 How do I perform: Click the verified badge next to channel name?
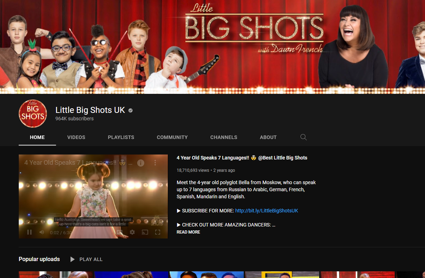[x=130, y=110]
